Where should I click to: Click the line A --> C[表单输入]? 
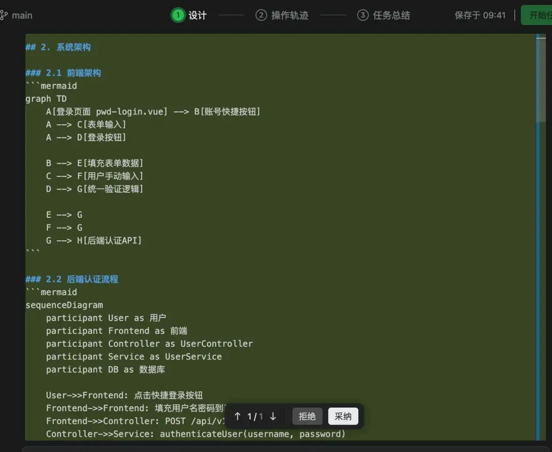(x=86, y=124)
